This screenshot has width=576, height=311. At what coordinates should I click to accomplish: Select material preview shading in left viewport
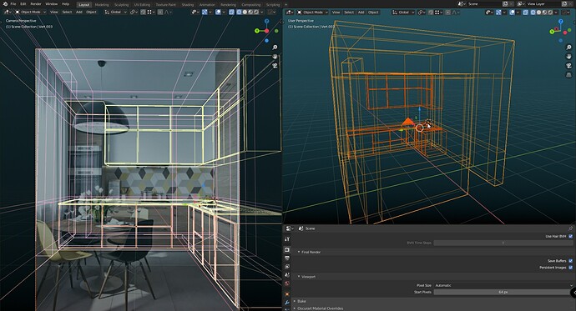pos(250,13)
